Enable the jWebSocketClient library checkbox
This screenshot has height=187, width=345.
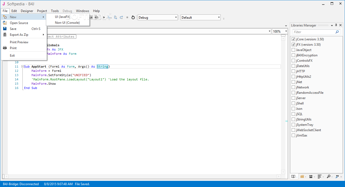(294, 130)
